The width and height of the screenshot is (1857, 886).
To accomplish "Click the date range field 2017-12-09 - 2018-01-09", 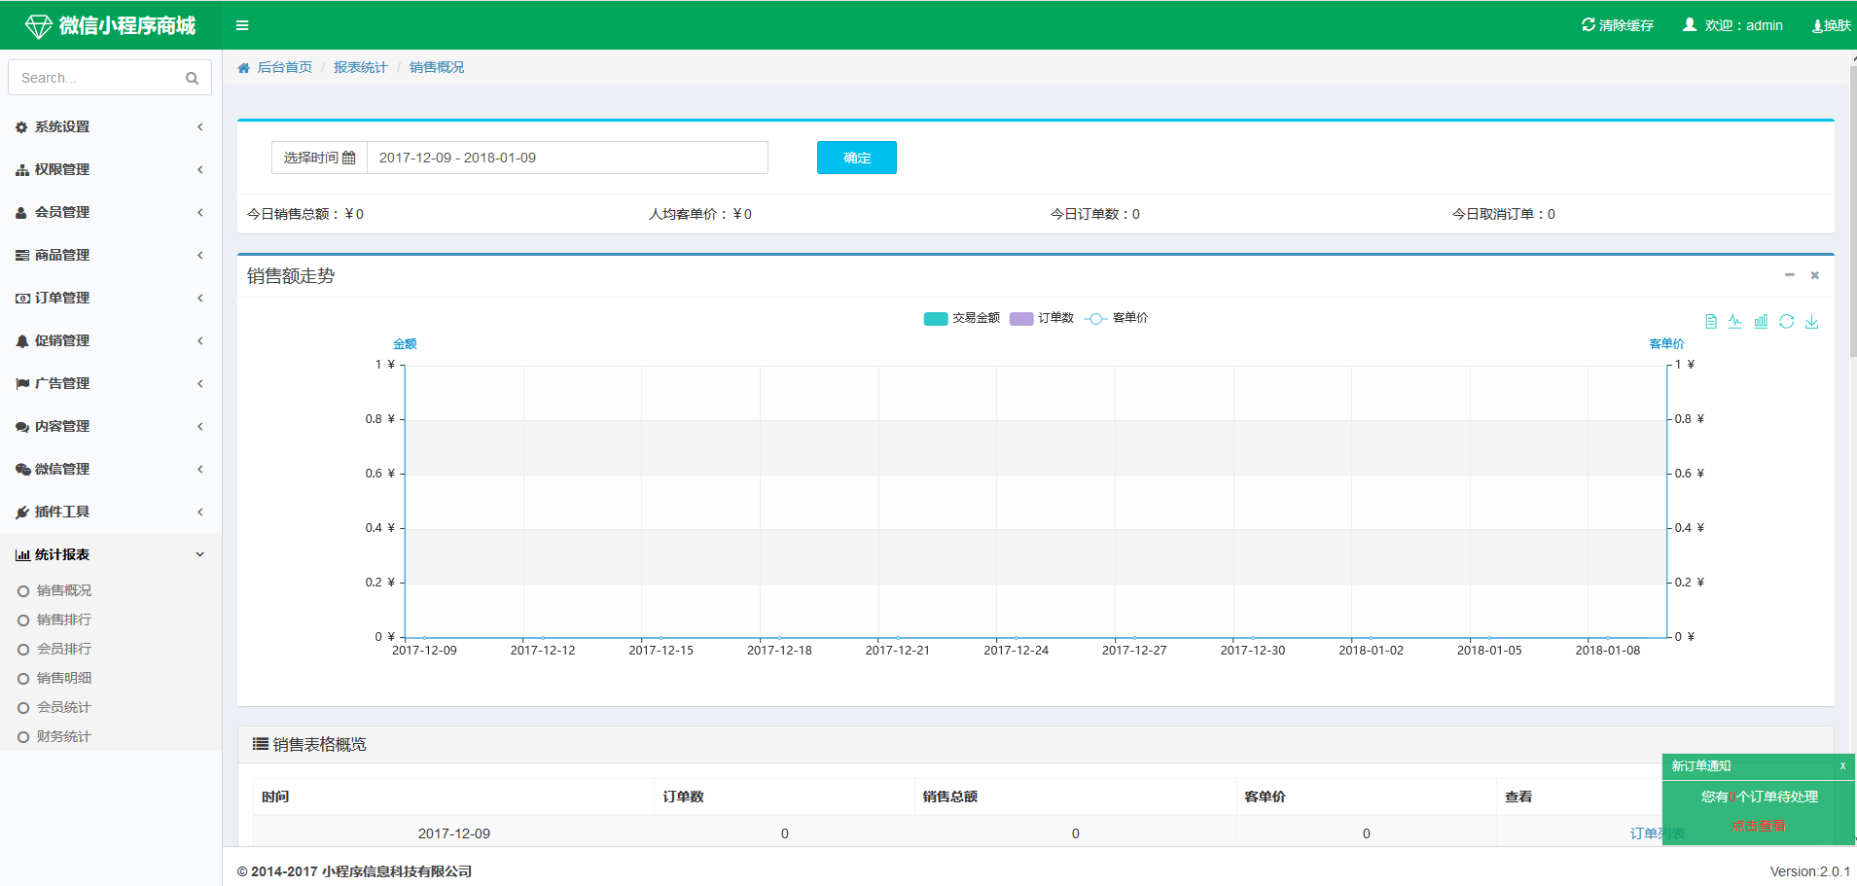I will [x=567, y=158].
